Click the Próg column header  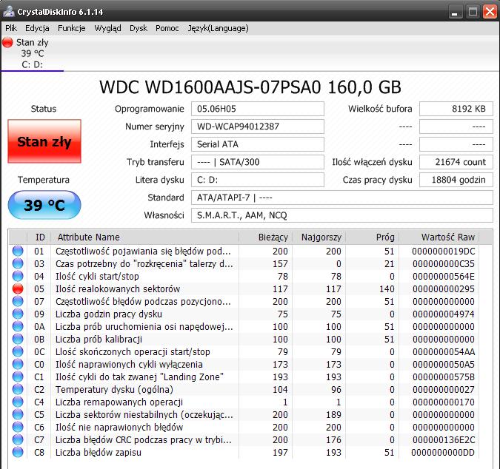[373, 237]
